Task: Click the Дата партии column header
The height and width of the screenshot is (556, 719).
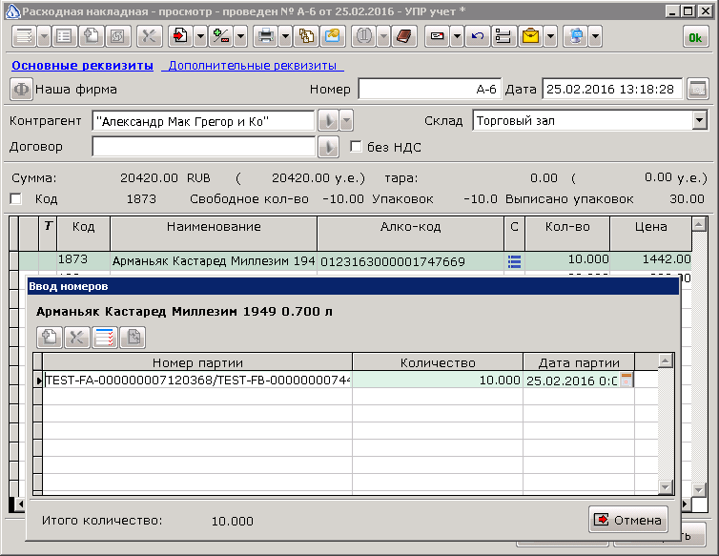Action: click(579, 362)
